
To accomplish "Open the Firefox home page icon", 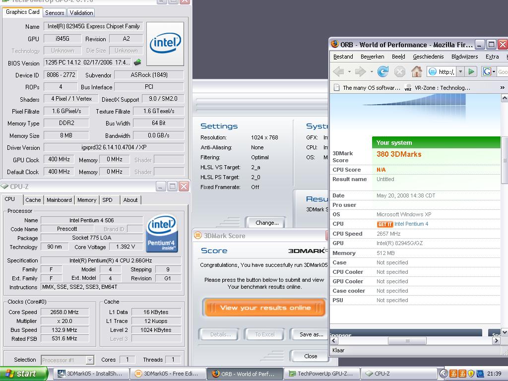I will coord(417,71).
